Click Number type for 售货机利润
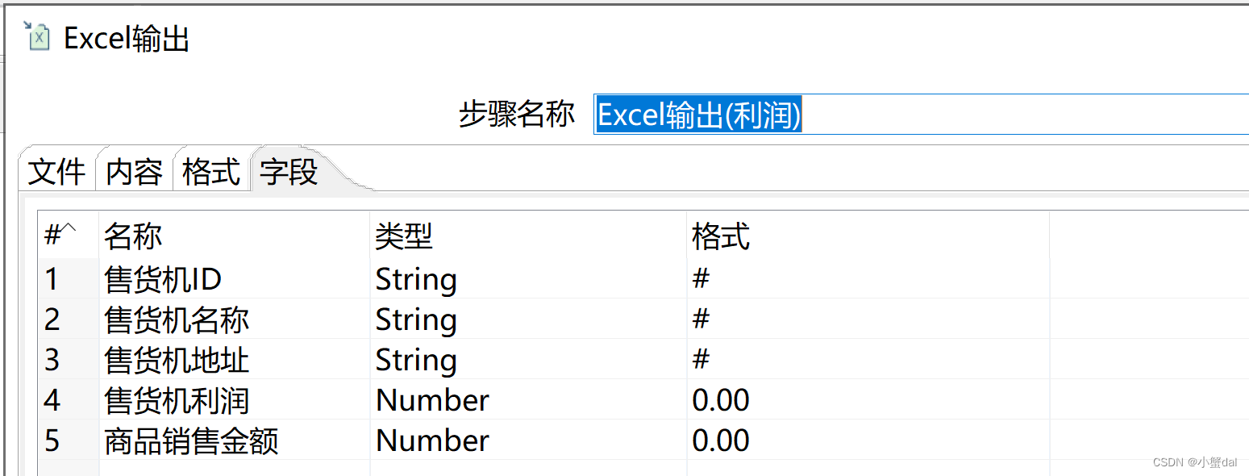 (528, 400)
